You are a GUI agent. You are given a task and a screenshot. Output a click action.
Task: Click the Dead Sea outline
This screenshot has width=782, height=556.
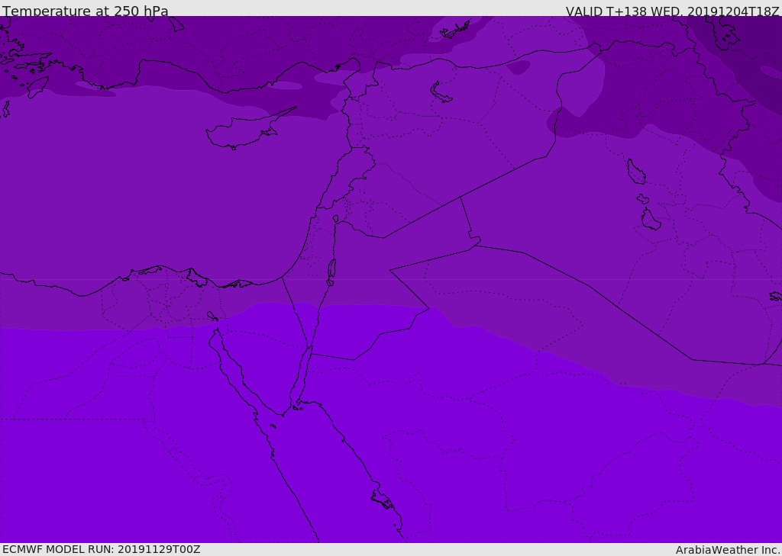point(331,272)
